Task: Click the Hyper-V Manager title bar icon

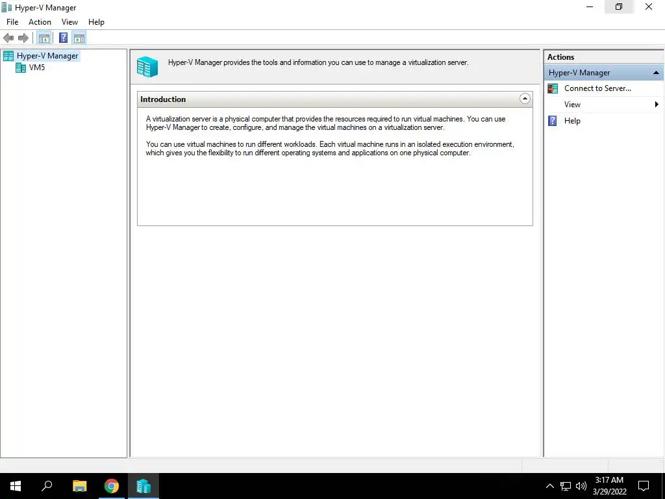Action: (x=6, y=7)
